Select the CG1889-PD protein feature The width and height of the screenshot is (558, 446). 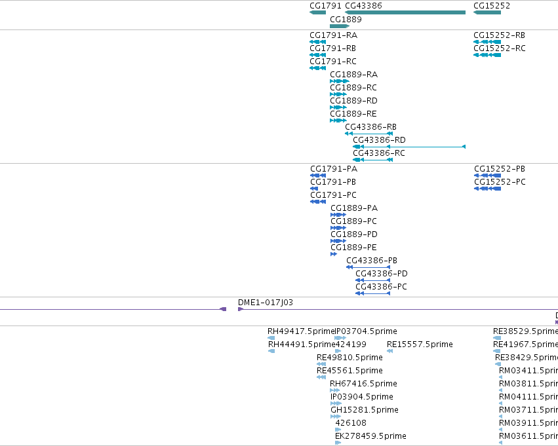pyautogui.click(x=338, y=241)
